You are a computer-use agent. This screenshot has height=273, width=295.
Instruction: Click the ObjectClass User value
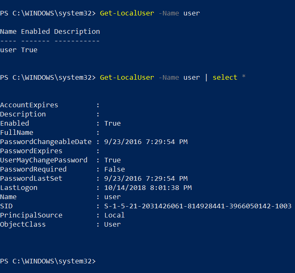coord(112,225)
